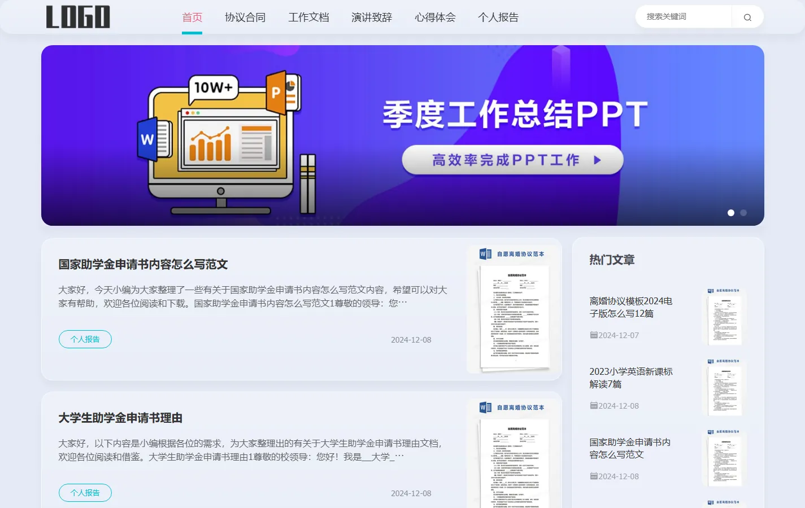Click the search magnifier icon
The width and height of the screenshot is (805, 508).
click(747, 17)
